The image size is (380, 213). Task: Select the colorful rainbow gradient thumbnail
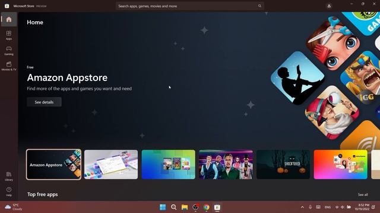tap(340, 164)
